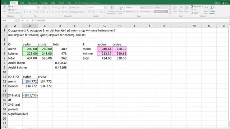Toggle Italic formatting
Screen dimensions: 230x129
28,12
